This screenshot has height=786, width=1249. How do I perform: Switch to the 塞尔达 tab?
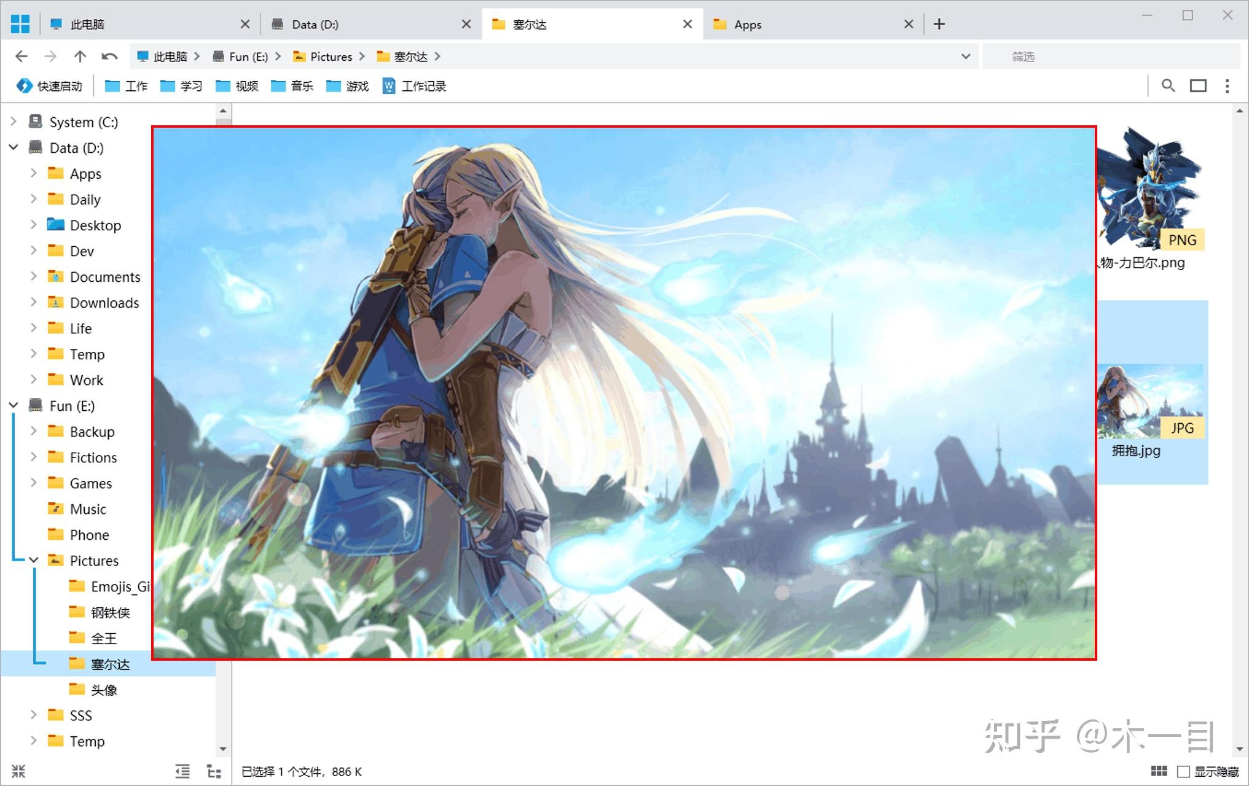pyautogui.click(x=592, y=24)
